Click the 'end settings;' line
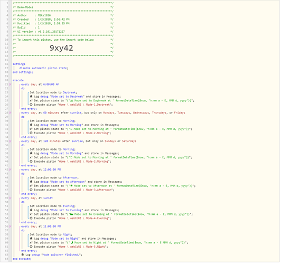281x264 pixels. [x=23, y=72]
